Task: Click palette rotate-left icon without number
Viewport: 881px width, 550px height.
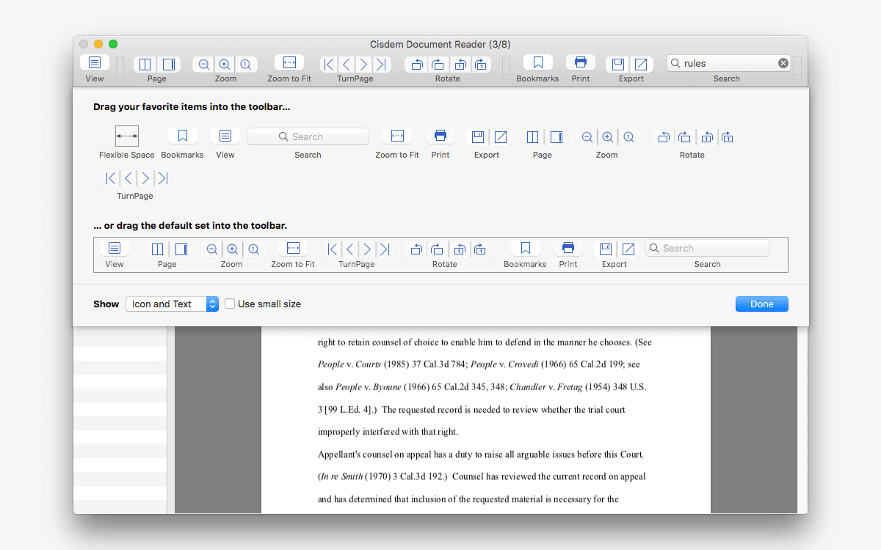Action: [x=663, y=137]
